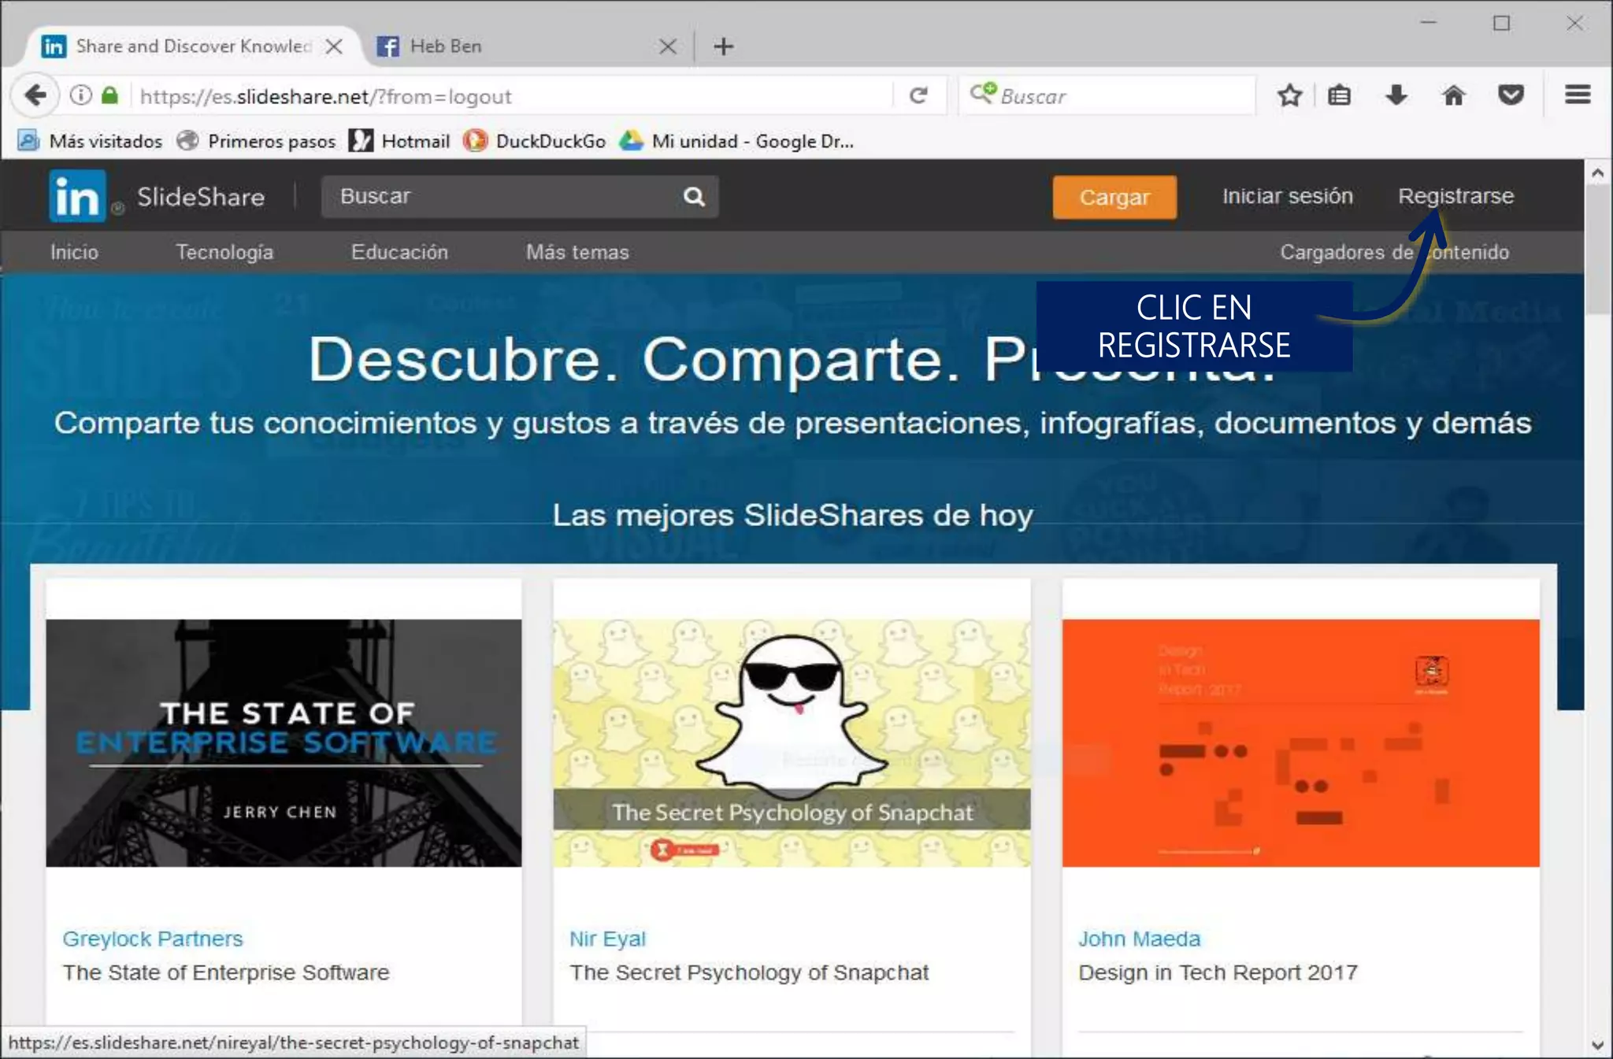Click the page scrollbar down arrow
1613x1059 pixels.
pyautogui.click(x=1597, y=1046)
